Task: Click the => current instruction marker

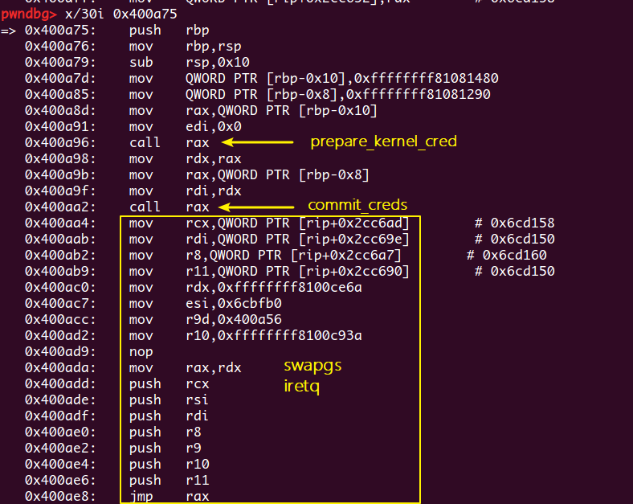Action: click(x=9, y=31)
